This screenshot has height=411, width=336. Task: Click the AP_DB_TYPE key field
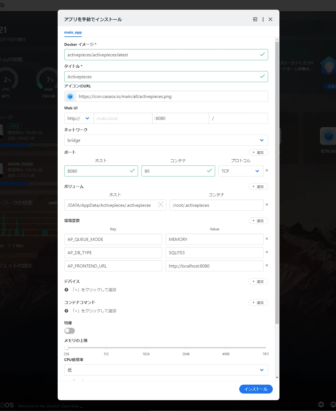point(113,253)
